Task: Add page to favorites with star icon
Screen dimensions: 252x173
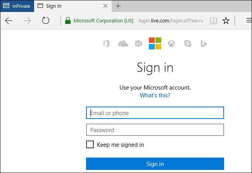Action: click(x=226, y=20)
